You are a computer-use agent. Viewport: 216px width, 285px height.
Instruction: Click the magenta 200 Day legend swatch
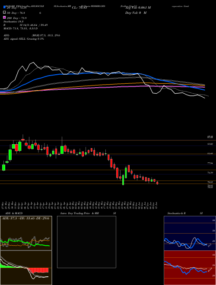click(5, 18)
